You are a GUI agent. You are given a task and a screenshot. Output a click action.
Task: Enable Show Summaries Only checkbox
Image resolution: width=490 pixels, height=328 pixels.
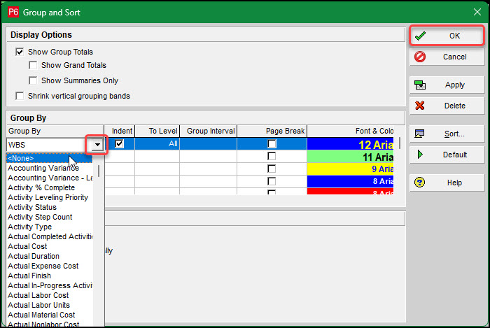(33, 80)
